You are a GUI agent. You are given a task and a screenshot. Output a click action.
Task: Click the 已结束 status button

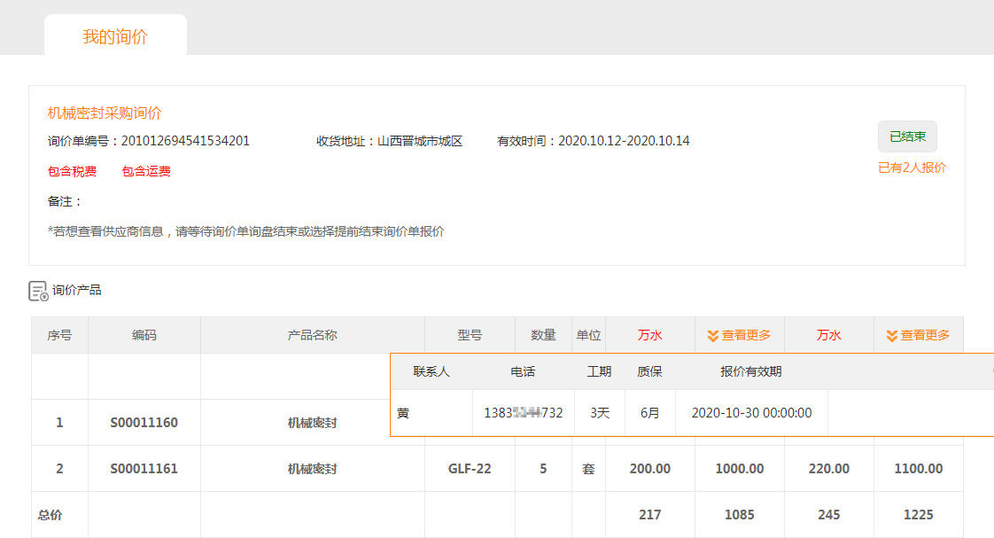[907, 136]
